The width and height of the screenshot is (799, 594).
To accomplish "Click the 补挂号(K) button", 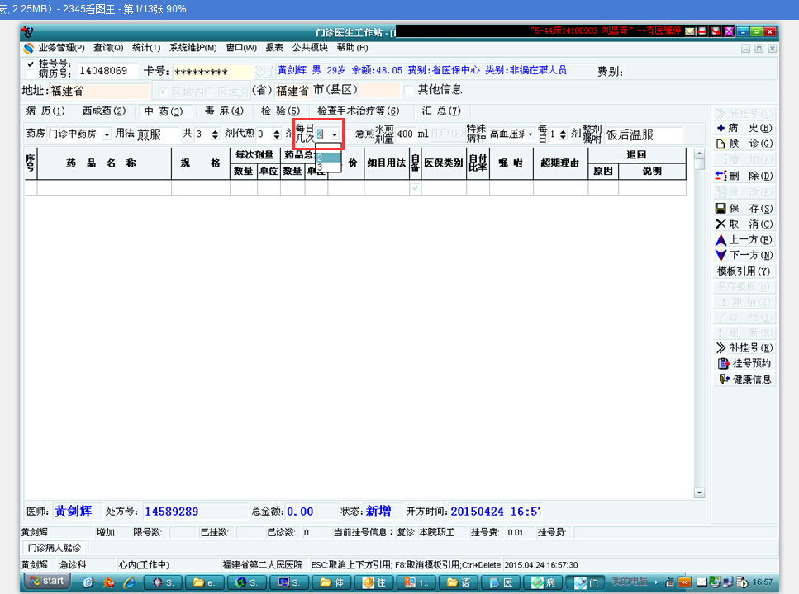I will coord(744,347).
